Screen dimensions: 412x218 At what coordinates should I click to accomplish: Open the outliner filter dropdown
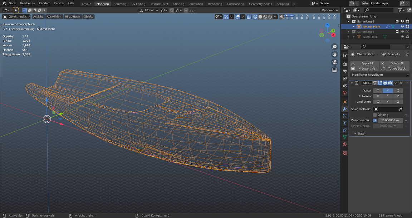tap(401, 10)
